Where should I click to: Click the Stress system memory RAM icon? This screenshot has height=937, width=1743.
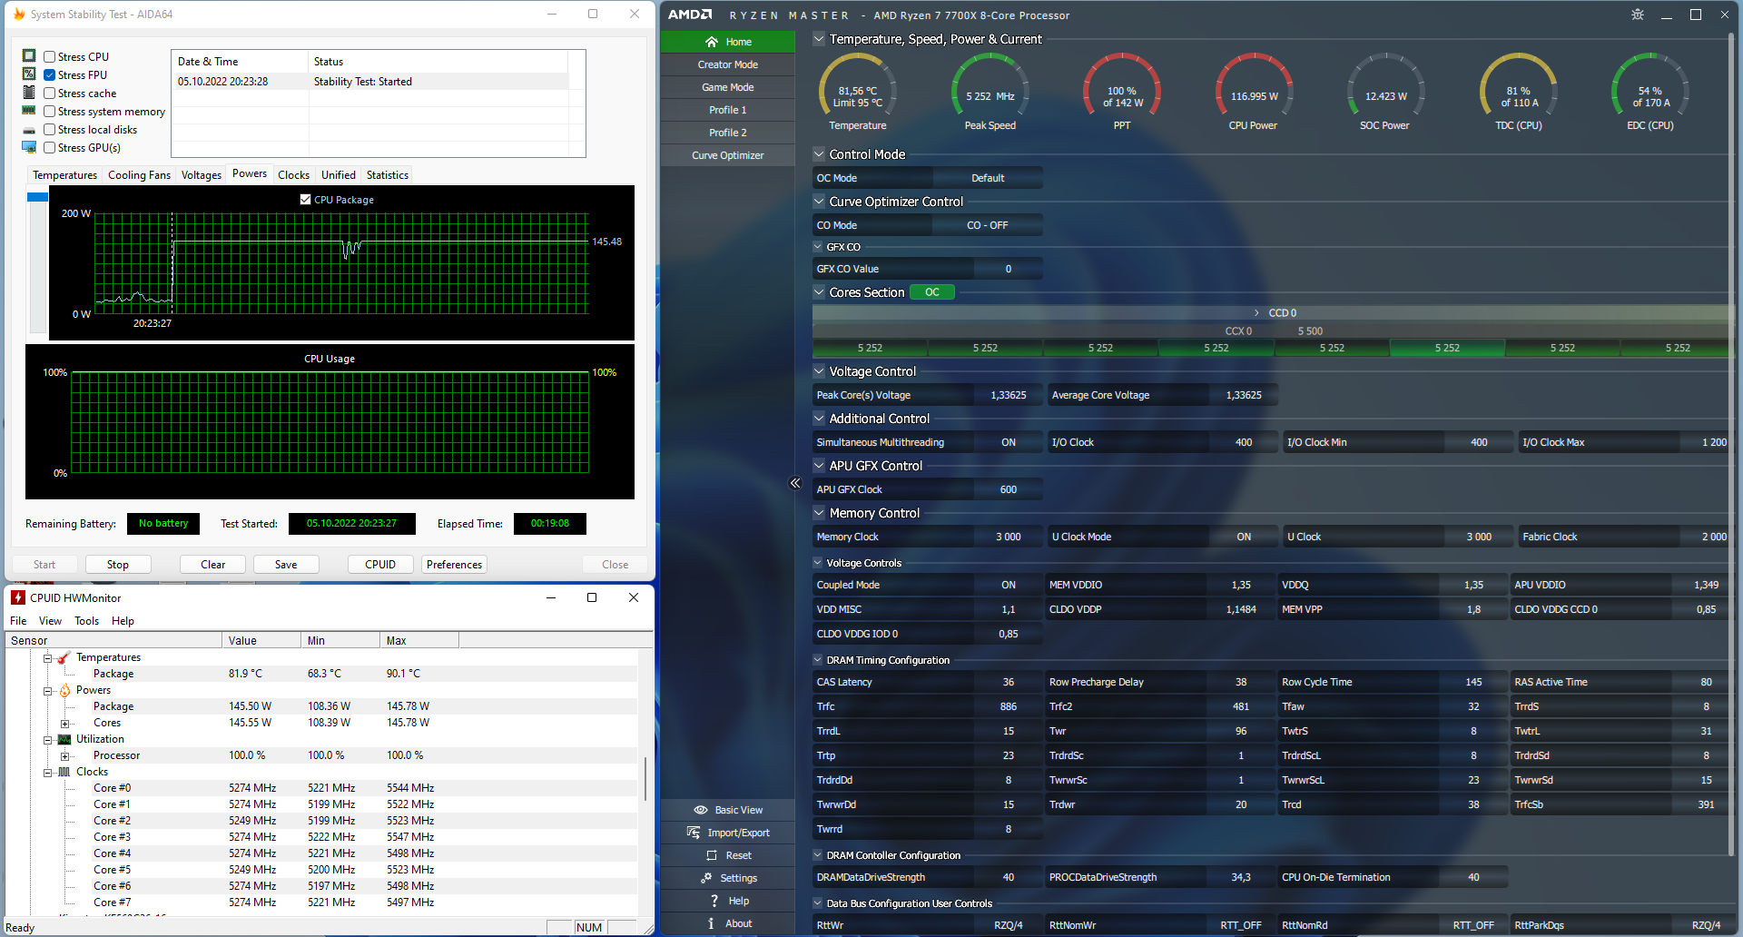tap(29, 111)
